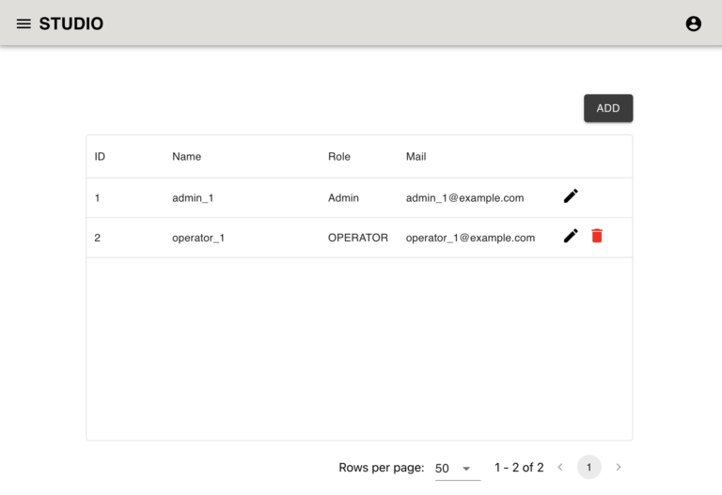Go to next page with right chevron
This screenshot has width=722, height=495.
[x=619, y=468]
